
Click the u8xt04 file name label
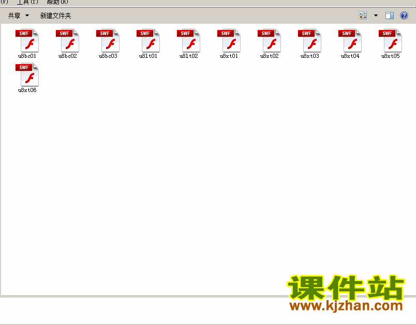pyautogui.click(x=350, y=56)
